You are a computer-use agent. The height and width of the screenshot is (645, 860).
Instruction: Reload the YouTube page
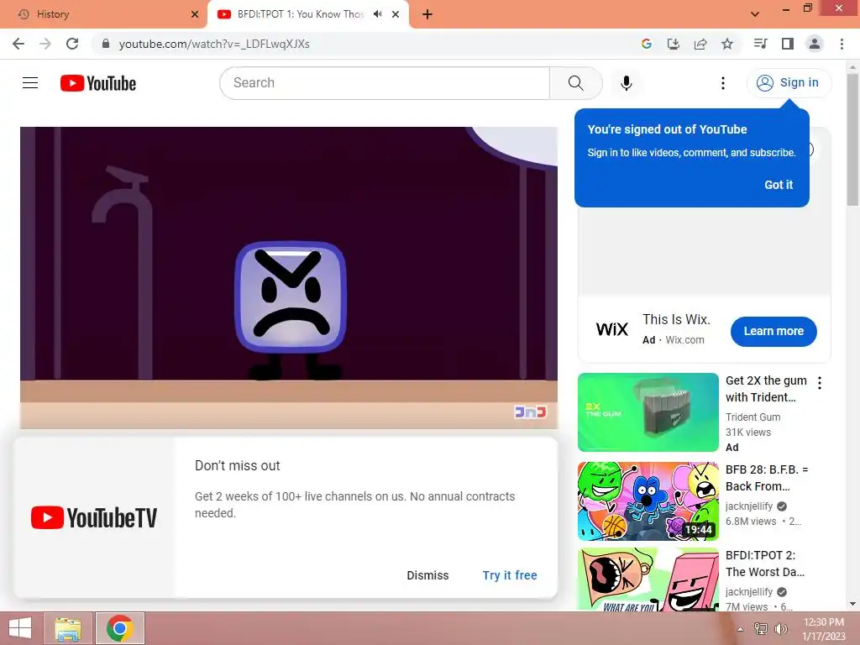72,44
